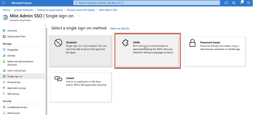Click the Help me decide link
This screenshot has height=115, width=253.
[x=120, y=28]
